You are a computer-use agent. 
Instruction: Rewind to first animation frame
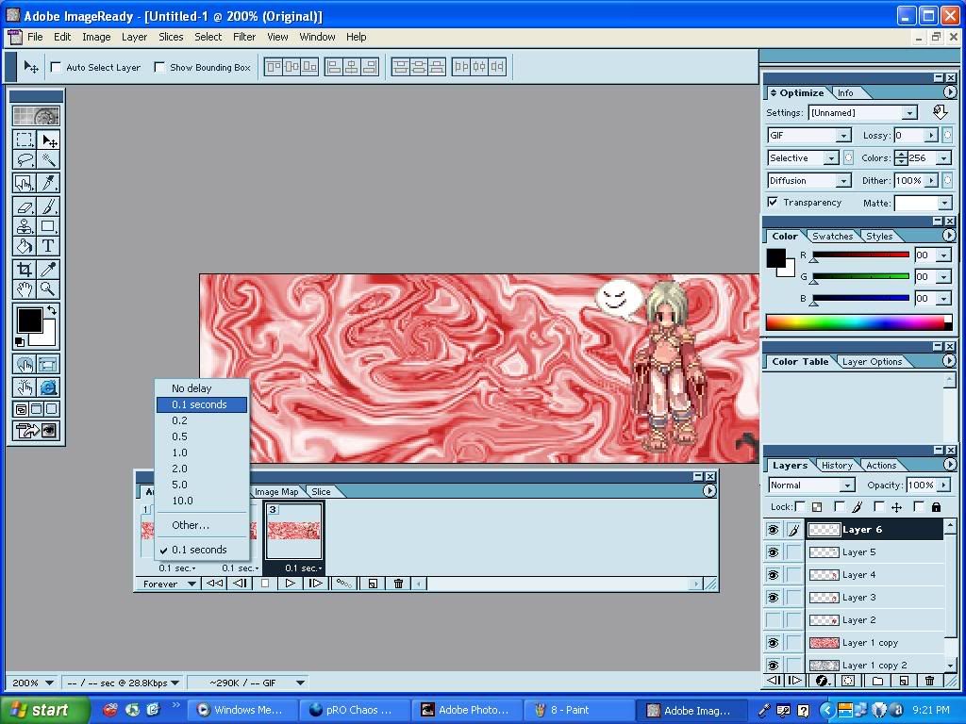[x=214, y=583]
